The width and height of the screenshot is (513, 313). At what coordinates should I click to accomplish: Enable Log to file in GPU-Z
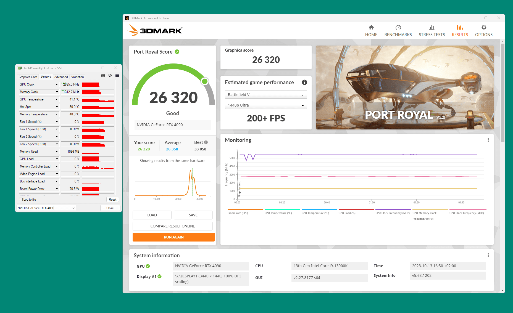click(21, 200)
